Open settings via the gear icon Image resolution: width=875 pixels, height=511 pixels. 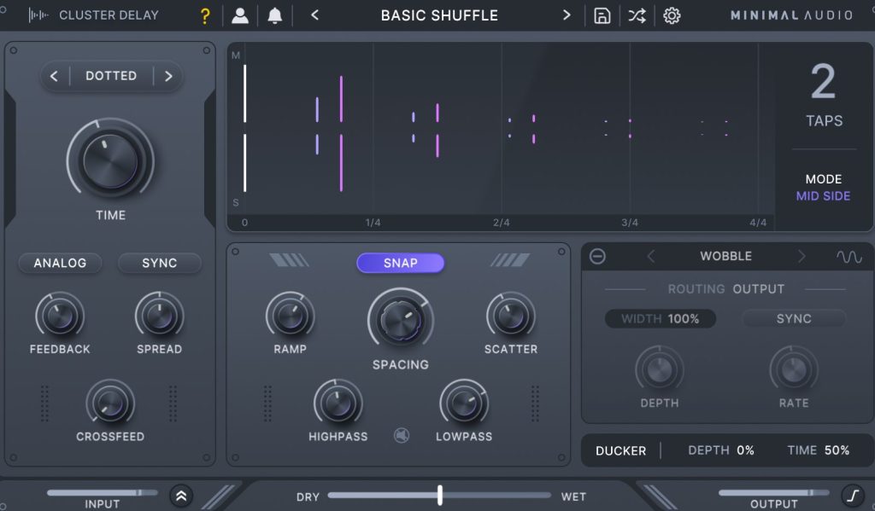pos(672,15)
